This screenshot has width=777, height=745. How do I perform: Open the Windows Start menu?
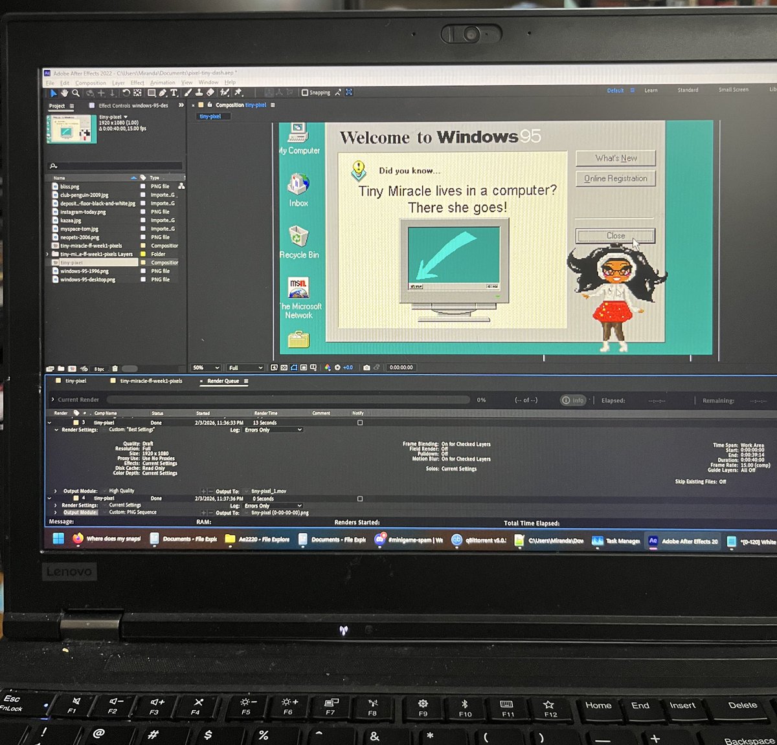tap(58, 538)
